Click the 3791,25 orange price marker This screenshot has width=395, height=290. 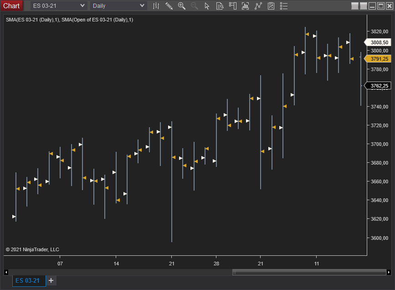coord(378,59)
